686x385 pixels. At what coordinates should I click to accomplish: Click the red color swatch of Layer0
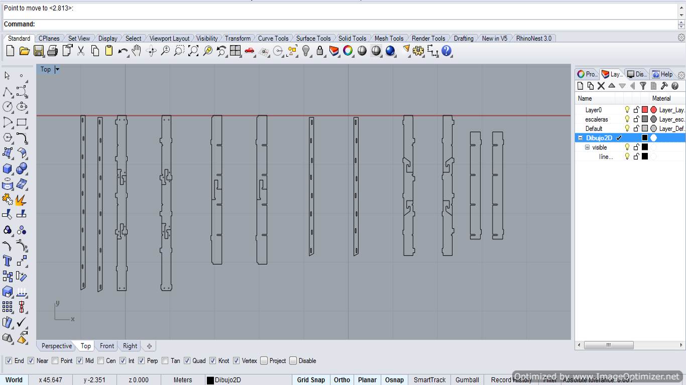[645, 110]
